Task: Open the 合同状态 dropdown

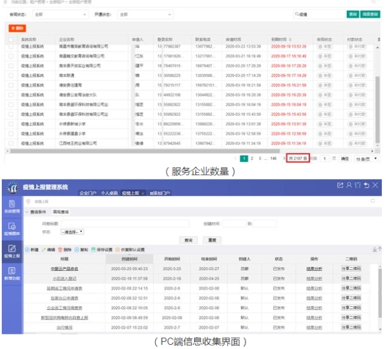Action: coord(60,14)
